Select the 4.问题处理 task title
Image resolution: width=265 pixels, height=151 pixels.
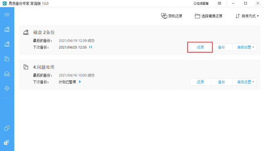[x=44, y=67]
